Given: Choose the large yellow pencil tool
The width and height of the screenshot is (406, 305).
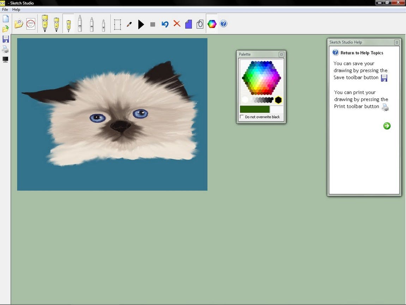Looking at the screenshot, I should (45, 23).
